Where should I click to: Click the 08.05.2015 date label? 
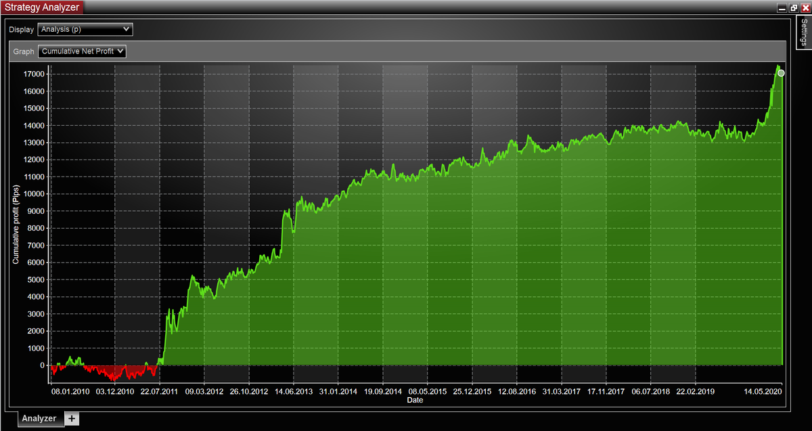pos(428,391)
